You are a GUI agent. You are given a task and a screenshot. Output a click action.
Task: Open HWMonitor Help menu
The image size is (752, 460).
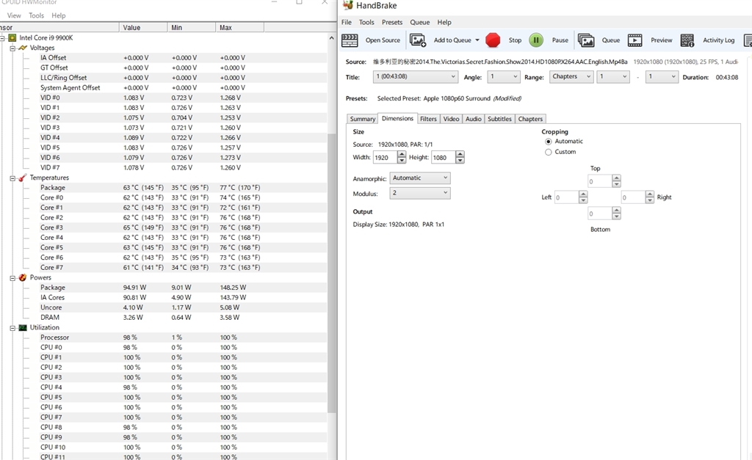[x=59, y=15]
